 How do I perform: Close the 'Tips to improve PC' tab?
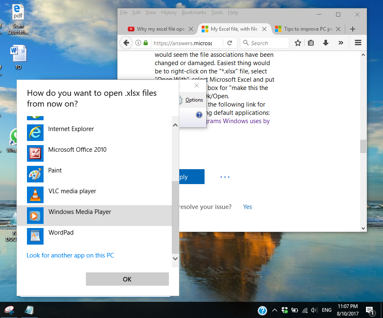(x=338, y=29)
